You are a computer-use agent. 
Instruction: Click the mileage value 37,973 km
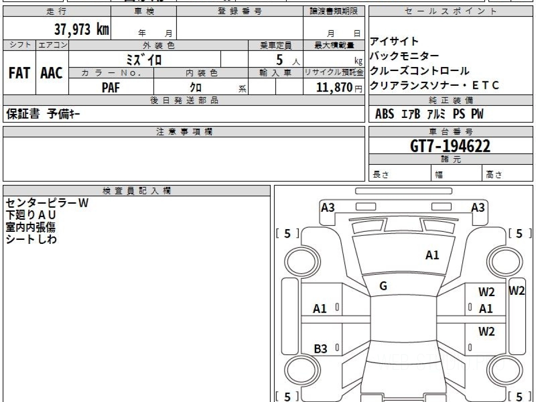point(82,29)
